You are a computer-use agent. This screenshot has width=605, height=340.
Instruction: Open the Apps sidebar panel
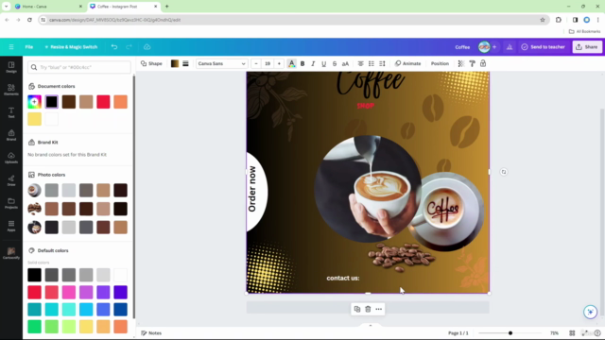pos(11,226)
